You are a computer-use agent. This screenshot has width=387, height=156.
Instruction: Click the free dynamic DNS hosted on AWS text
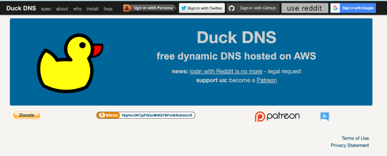[237, 56]
